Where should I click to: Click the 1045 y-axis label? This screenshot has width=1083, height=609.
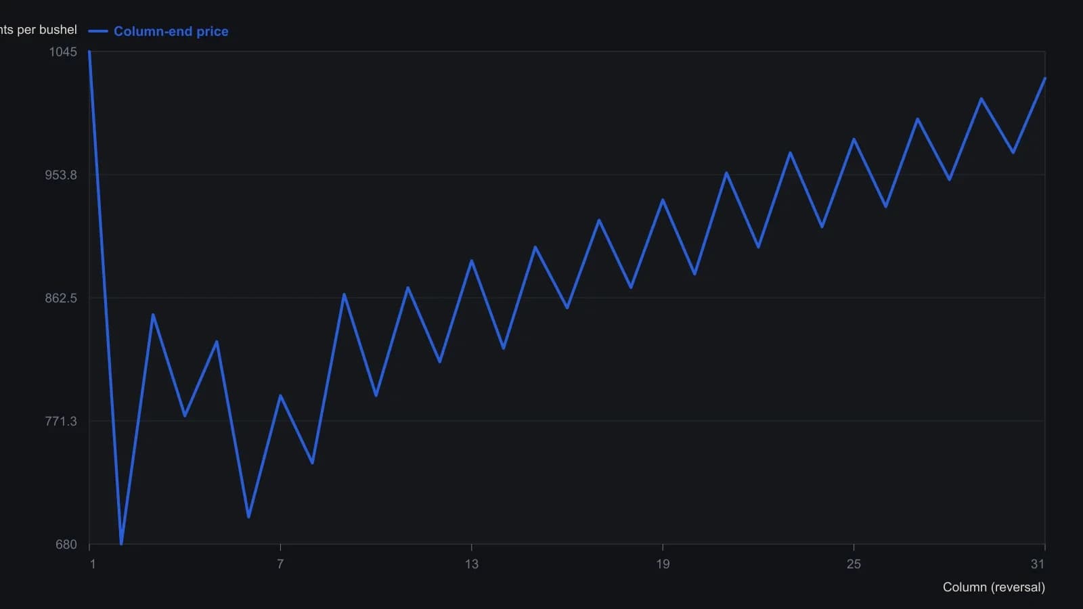[63, 52]
